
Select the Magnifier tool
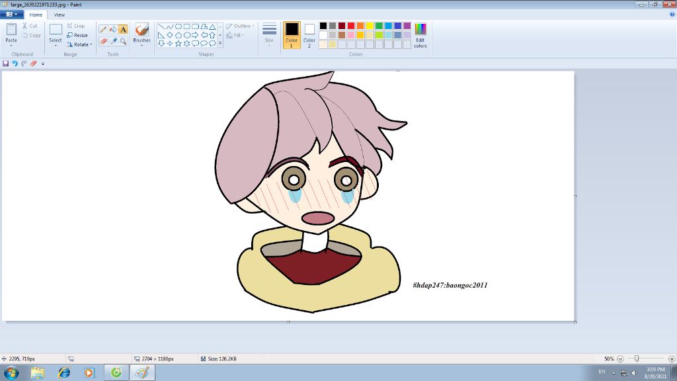[123, 41]
